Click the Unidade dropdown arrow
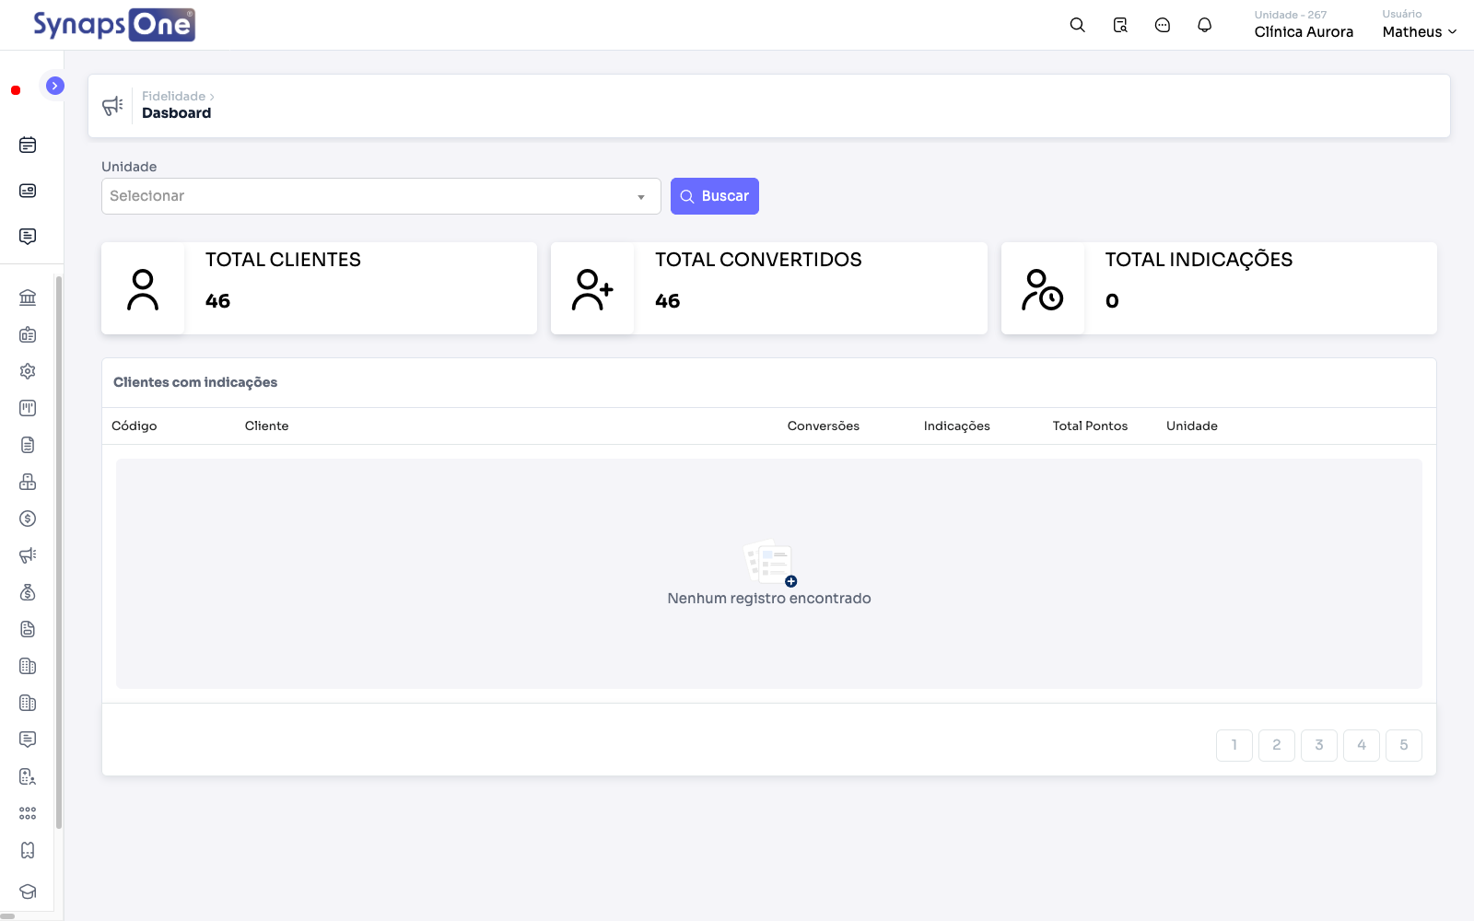 pyautogui.click(x=641, y=197)
